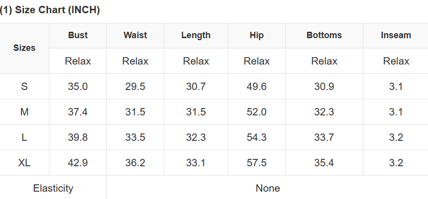
Task: Click the XL size row label
Action: tap(24, 163)
